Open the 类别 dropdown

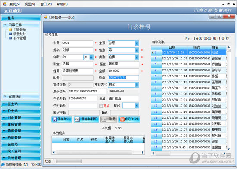pos(137,57)
